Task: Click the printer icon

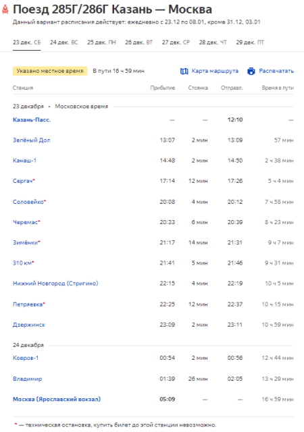Action: tap(251, 72)
